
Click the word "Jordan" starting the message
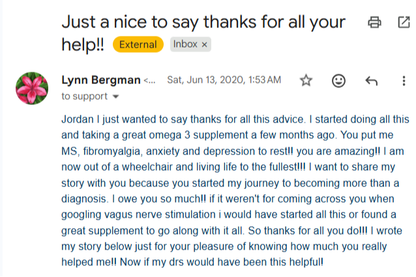pyautogui.click(x=76, y=119)
